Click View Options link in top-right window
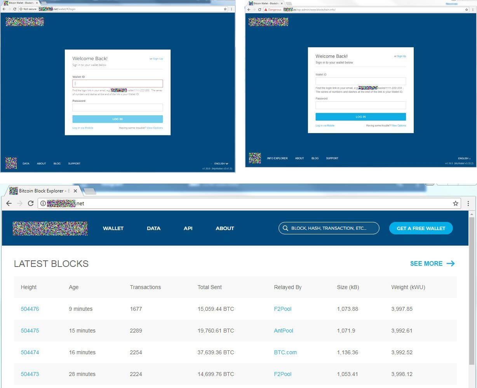 [x=399, y=125]
